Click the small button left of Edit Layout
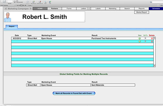 coord(158,5)
